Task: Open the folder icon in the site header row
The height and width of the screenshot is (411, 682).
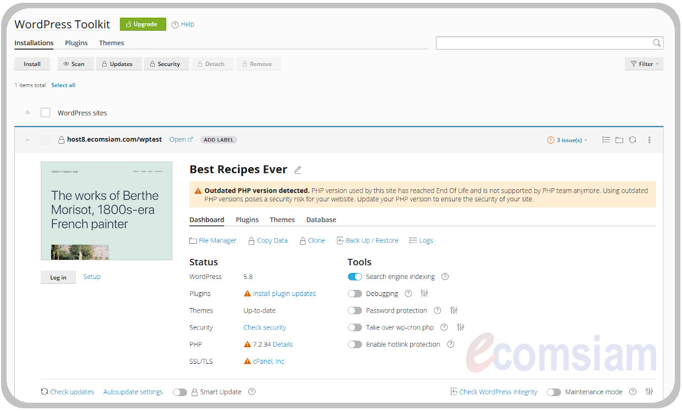Action: tap(619, 140)
